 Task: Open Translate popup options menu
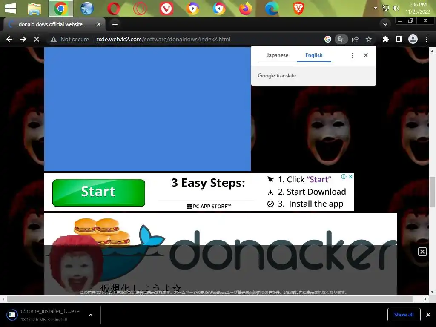[x=352, y=55]
